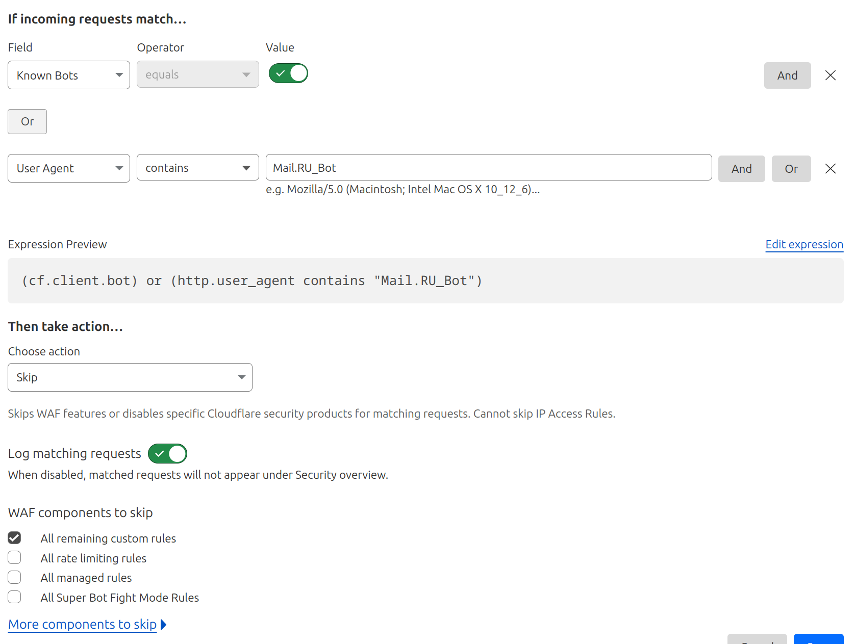Click the Mail.RU_Bot value input field
The image size is (855, 644).
(x=488, y=168)
